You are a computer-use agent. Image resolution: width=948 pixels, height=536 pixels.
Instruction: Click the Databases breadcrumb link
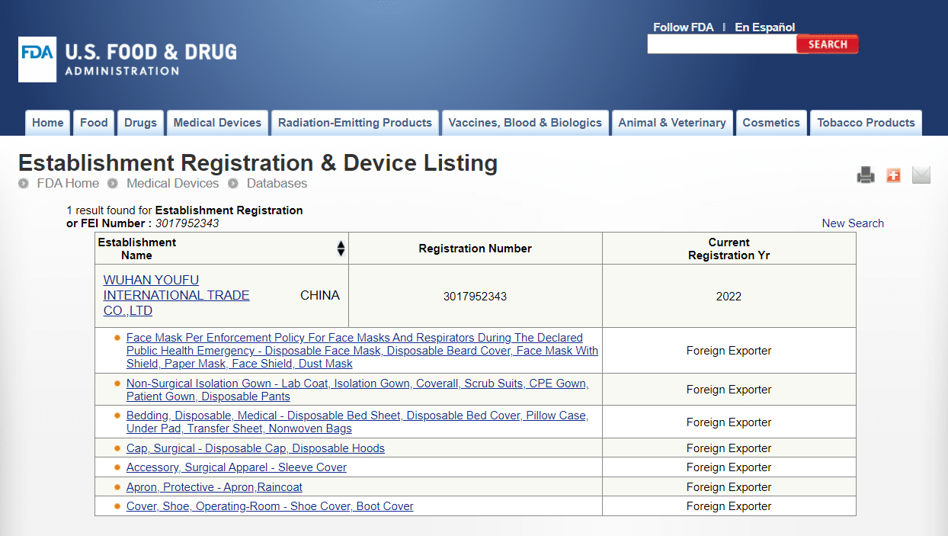point(277,183)
